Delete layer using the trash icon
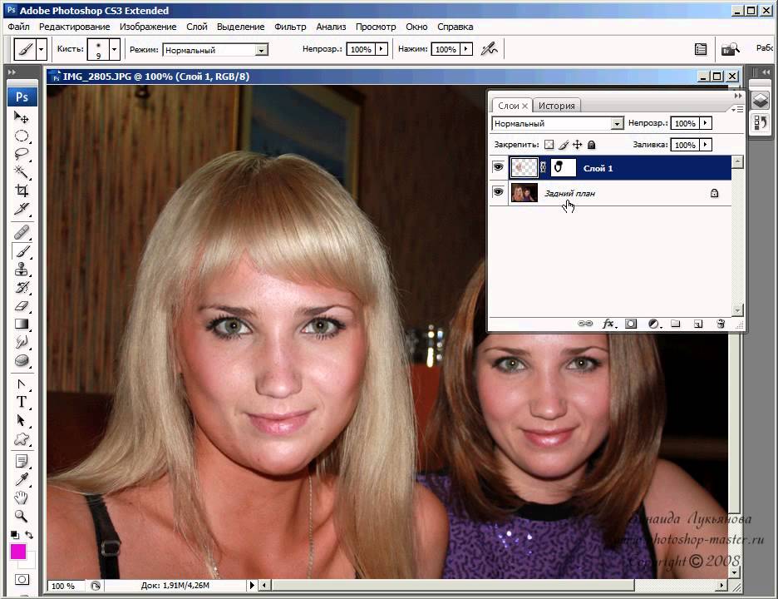Screen dimensions: 778x599 [721, 324]
